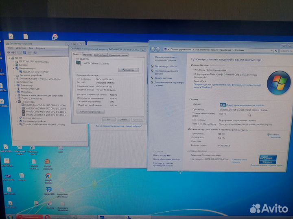Select the Компьютер category in device tree
The height and width of the screenshot is (219, 293).
click(x=26, y=85)
